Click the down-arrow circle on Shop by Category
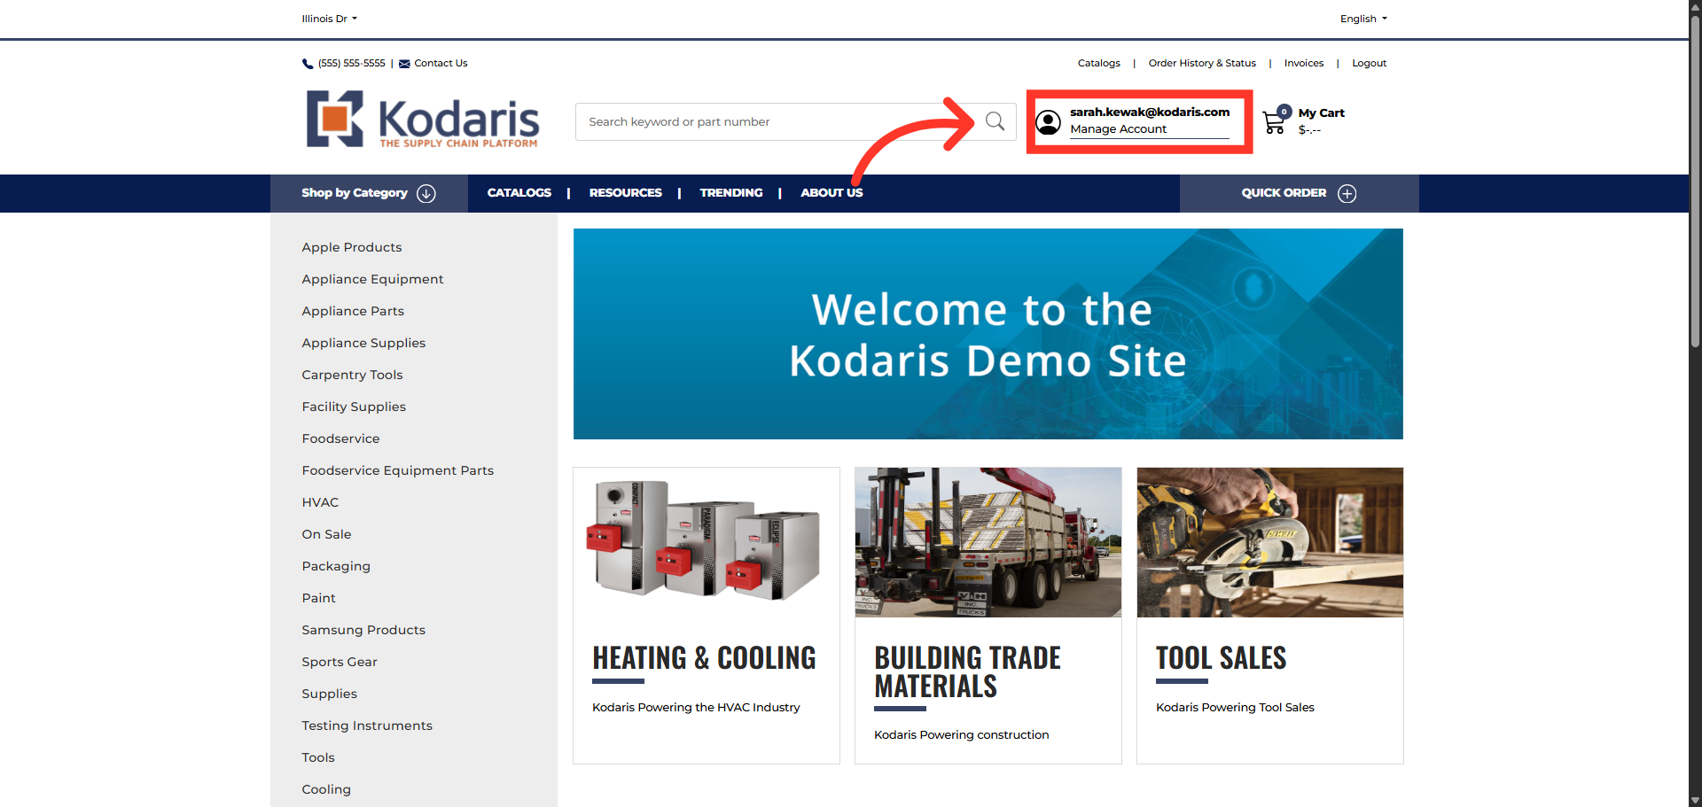 coord(426,193)
